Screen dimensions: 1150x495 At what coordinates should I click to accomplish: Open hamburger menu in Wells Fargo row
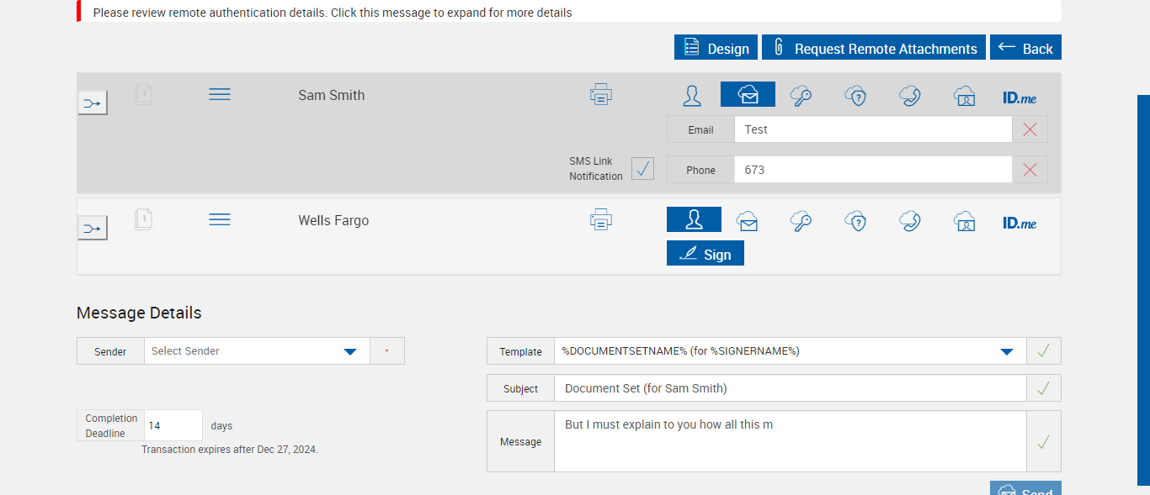point(220,219)
